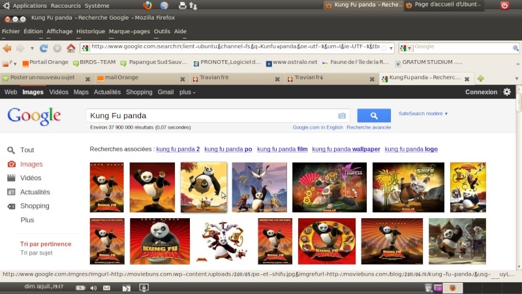Click 'Google.com in English' link
This screenshot has width=522, height=294.
tap(318, 127)
